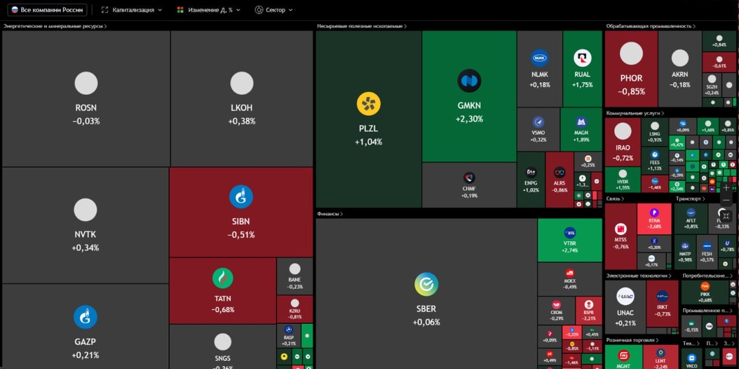The image size is (739, 369).
Task: Click the AFLT Aeroflot logo
Action: (x=691, y=213)
